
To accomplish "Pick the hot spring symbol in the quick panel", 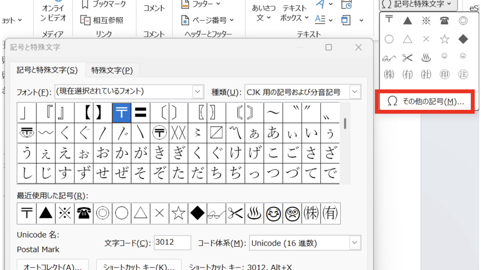I will pos(426,57).
